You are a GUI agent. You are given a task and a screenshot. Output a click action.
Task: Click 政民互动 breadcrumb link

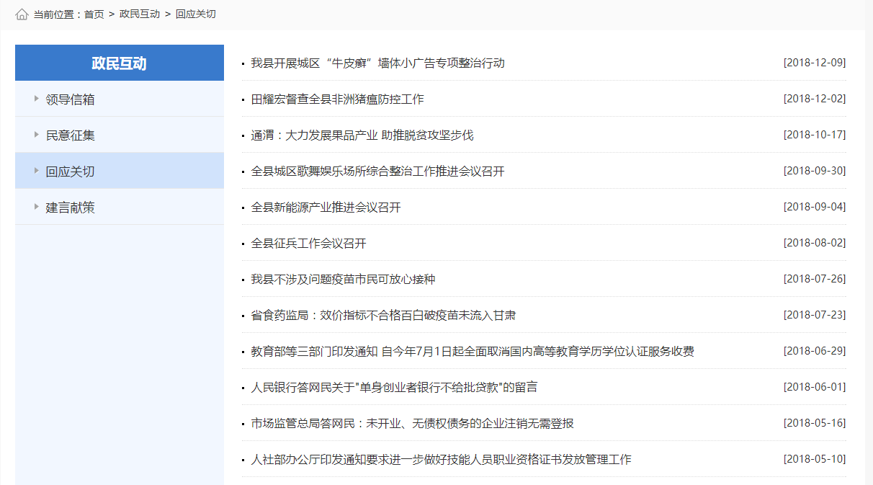[x=139, y=14]
